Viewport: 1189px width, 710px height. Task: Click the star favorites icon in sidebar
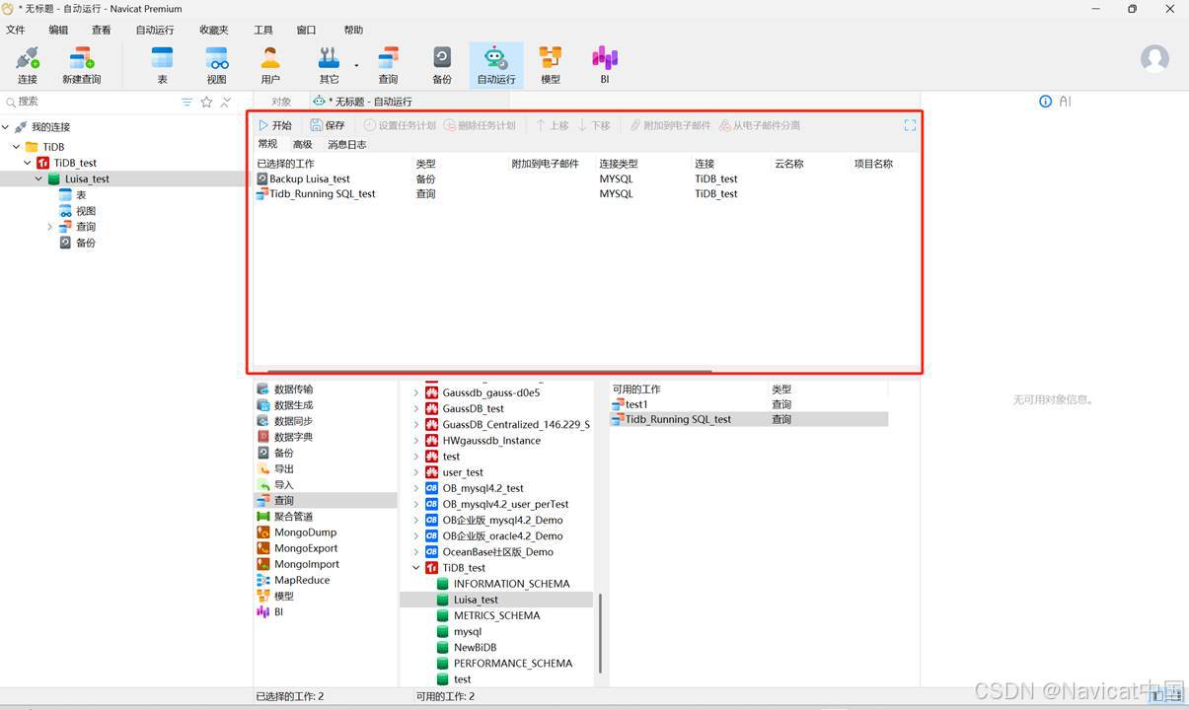coord(206,102)
